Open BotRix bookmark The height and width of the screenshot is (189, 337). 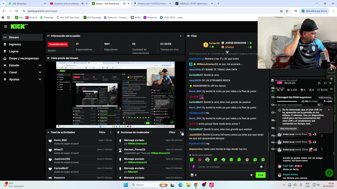136,18
